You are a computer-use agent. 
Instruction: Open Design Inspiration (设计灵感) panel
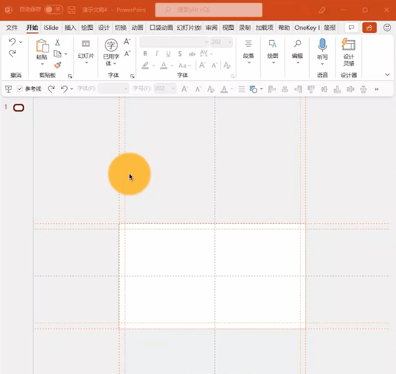[x=349, y=51]
